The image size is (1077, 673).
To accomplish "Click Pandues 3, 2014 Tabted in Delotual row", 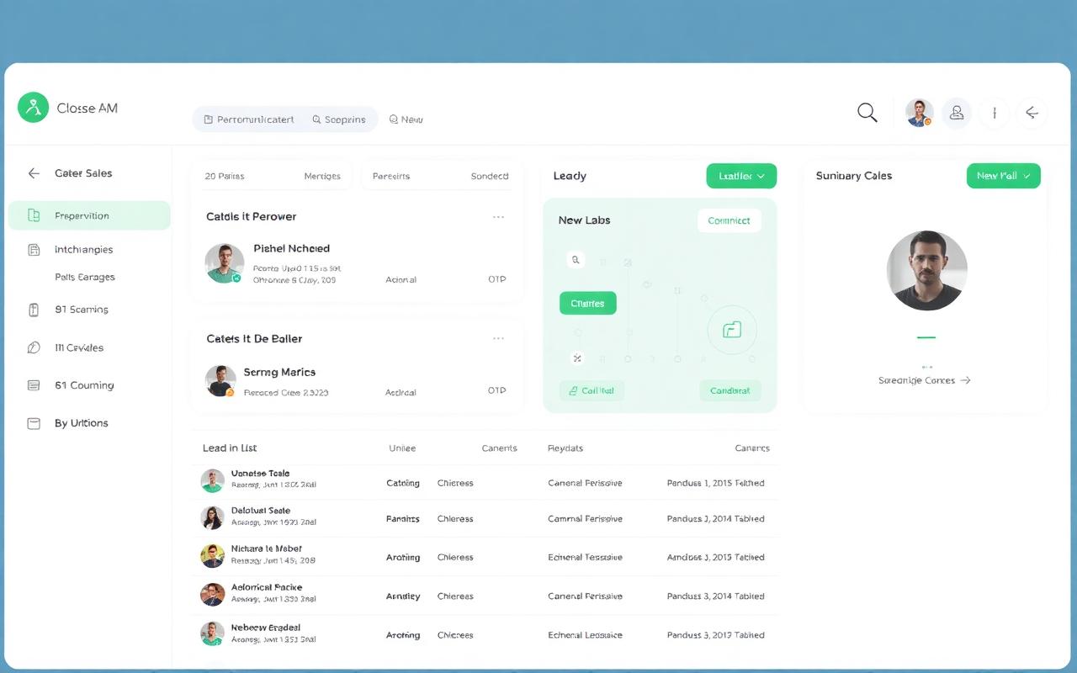I will (716, 518).
